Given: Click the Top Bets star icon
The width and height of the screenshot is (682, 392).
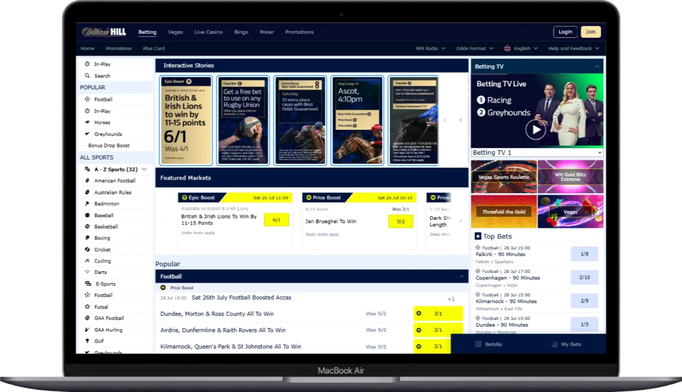Looking at the screenshot, I should pyautogui.click(x=478, y=236).
